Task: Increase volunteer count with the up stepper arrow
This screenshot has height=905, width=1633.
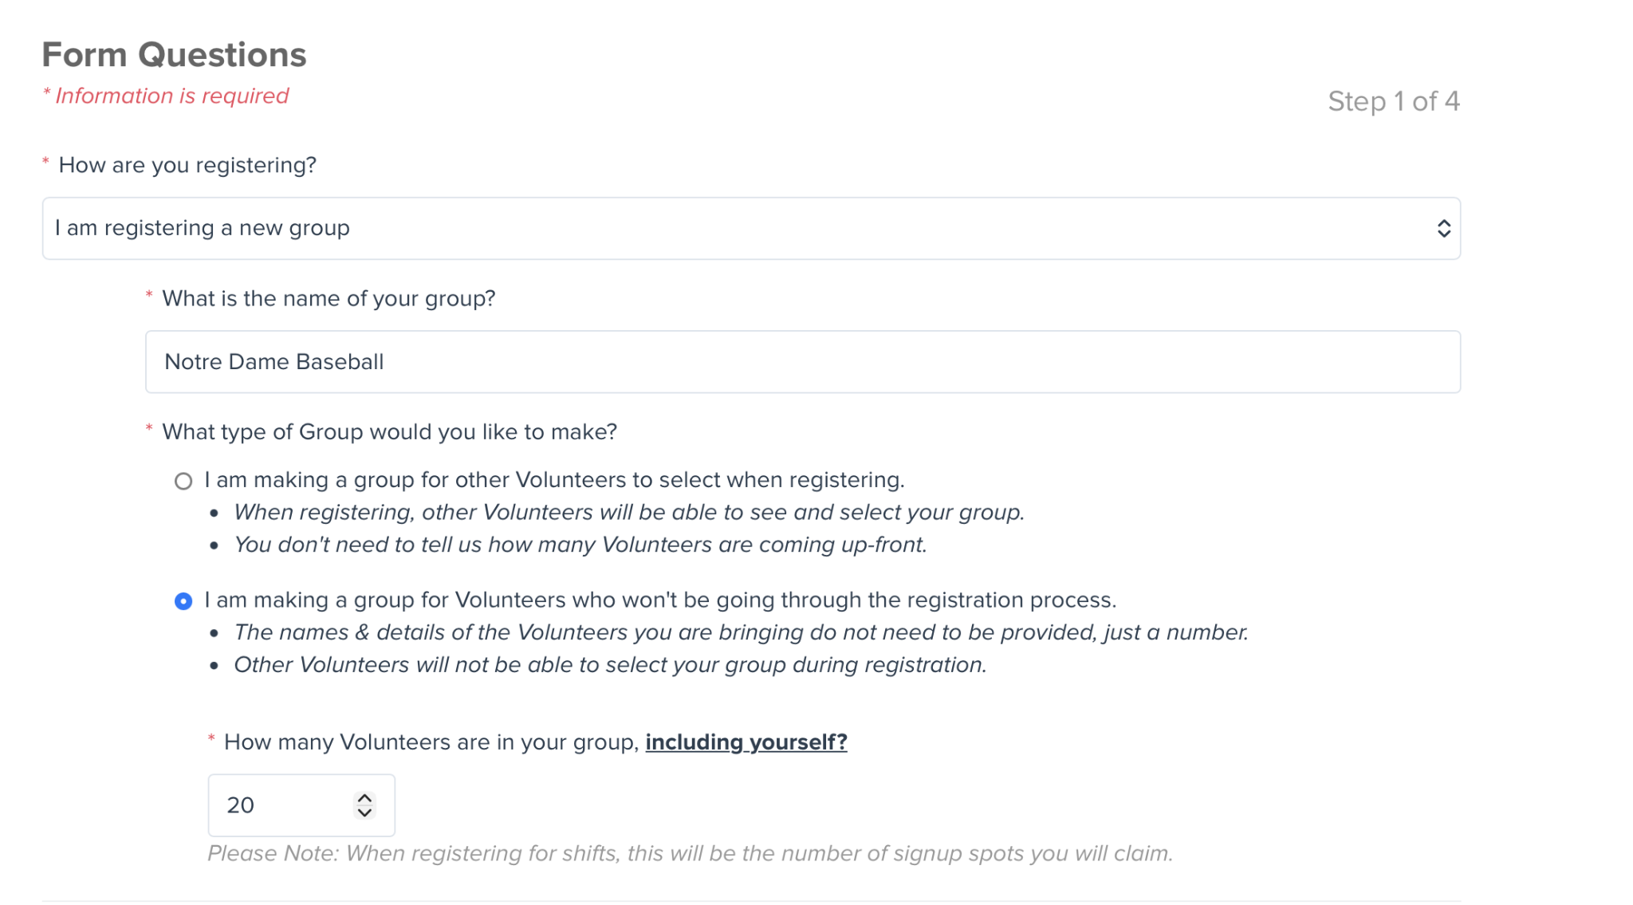Action: [x=364, y=798]
